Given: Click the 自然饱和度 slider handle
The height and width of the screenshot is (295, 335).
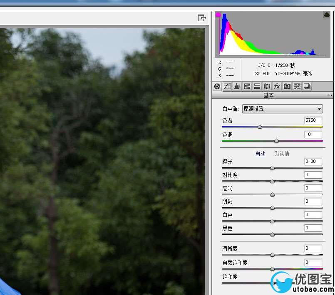Looking at the screenshot, I should [272, 269].
